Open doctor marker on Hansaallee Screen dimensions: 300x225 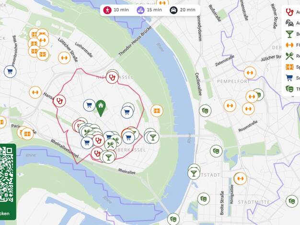pos(60,101)
